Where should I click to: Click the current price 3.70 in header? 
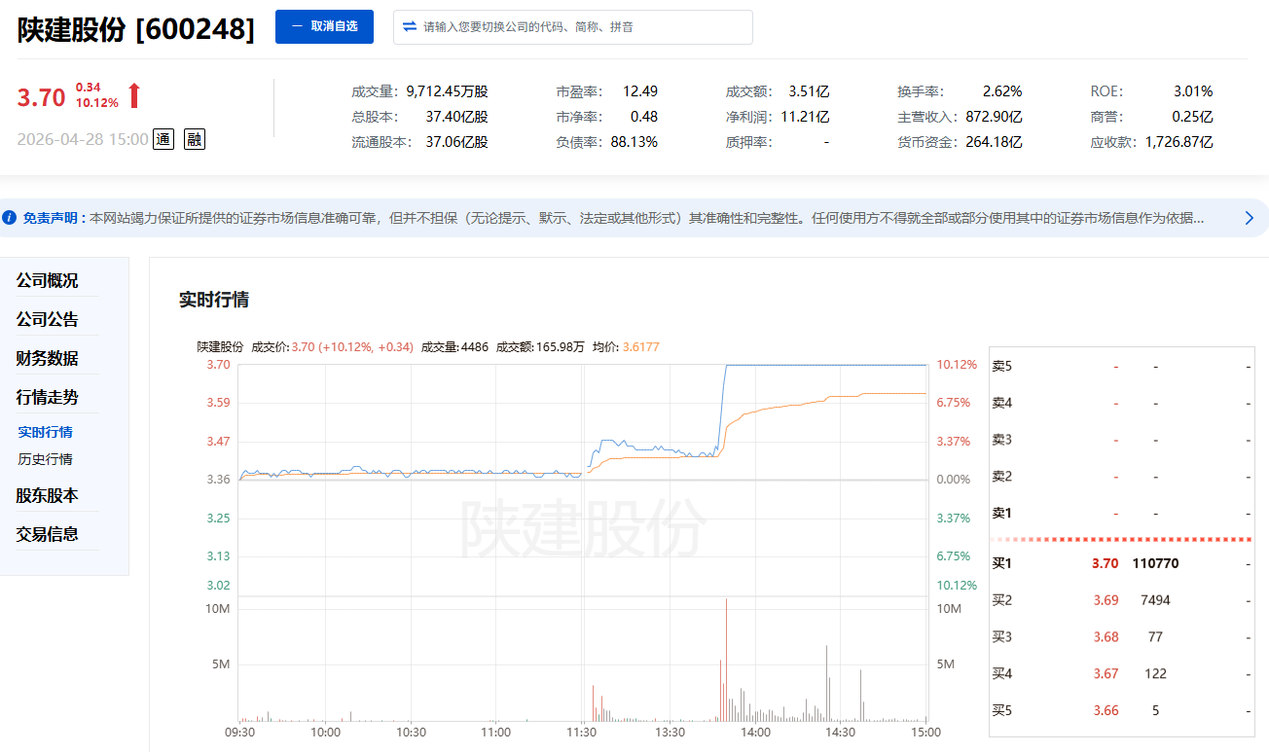(41, 97)
